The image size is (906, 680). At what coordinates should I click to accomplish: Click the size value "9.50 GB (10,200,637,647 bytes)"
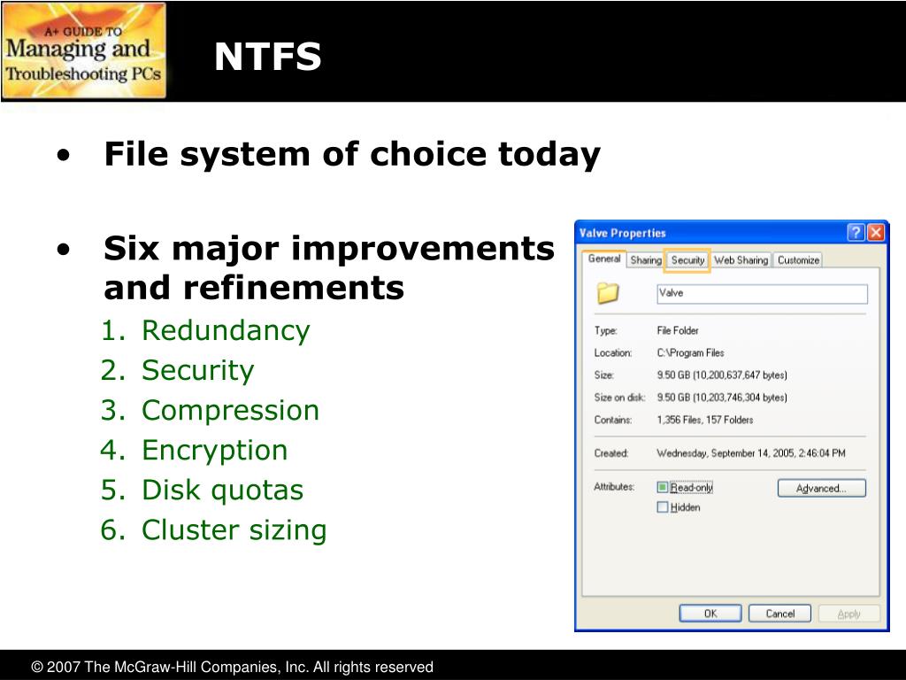pos(722,375)
